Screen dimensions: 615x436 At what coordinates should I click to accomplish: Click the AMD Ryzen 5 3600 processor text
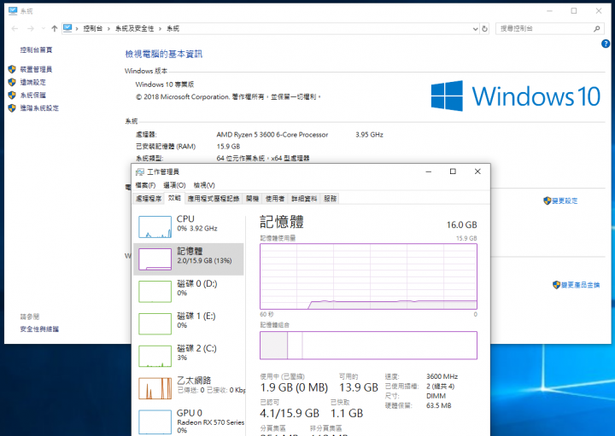coord(272,135)
